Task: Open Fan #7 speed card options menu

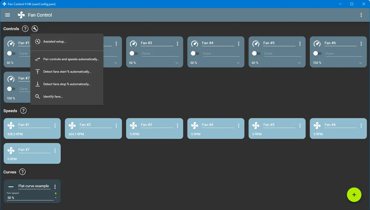Action: coord(55,151)
